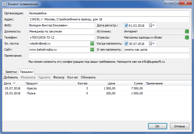
Task: Select the Продажи tab
Action: tap(26, 72)
